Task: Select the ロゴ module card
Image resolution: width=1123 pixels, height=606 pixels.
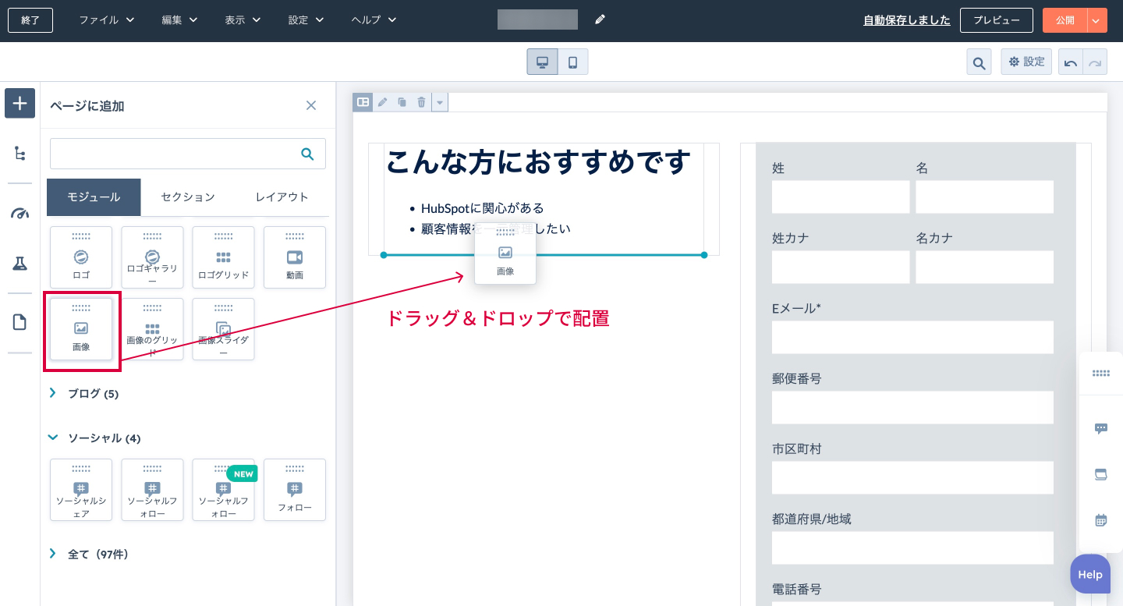Action: (x=81, y=257)
